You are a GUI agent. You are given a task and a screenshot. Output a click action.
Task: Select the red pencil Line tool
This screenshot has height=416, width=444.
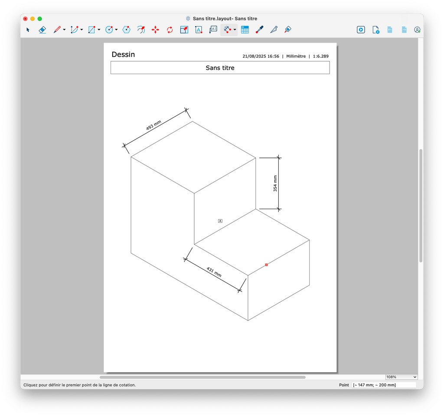click(x=57, y=30)
